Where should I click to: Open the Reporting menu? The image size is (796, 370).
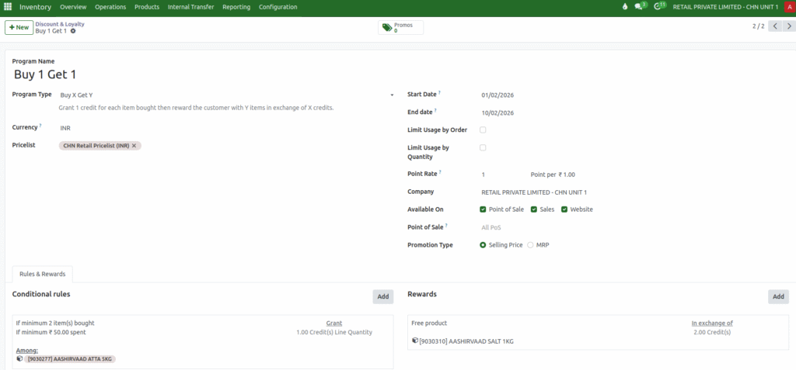coord(236,7)
